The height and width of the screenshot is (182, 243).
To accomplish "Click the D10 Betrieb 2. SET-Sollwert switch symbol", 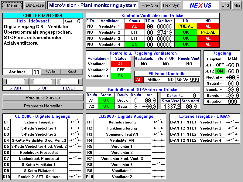I will click(75, 177).
